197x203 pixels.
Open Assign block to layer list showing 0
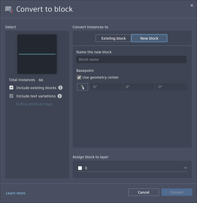(132, 168)
